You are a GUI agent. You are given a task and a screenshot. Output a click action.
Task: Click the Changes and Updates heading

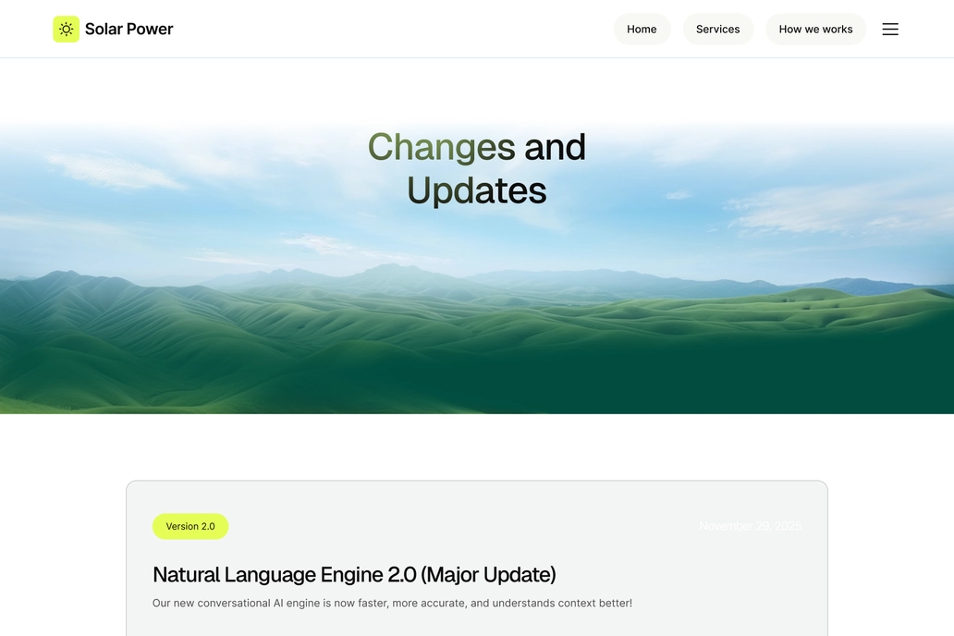[x=476, y=168]
